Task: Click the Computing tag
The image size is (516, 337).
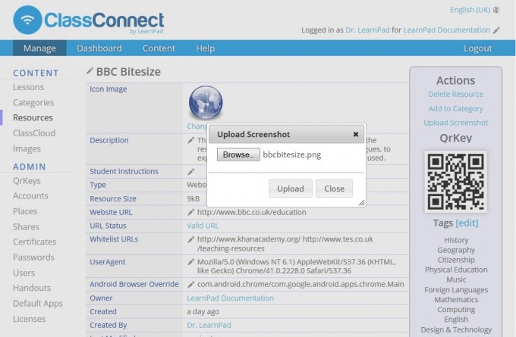Action: (456, 310)
